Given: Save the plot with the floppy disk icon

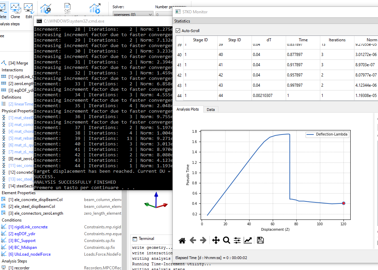Looking at the screenshot, I should tap(260, 240).
